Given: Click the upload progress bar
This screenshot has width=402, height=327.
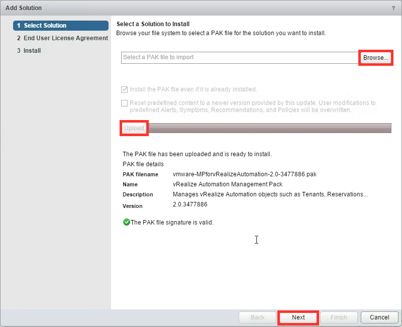Looking at the screenshot, I should click(x=270, y=128).
